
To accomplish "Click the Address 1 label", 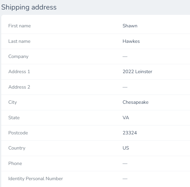I will [19, 72].
